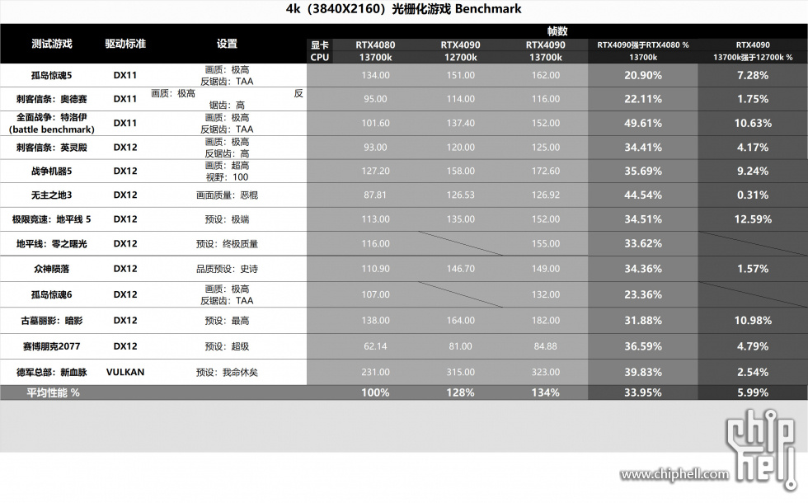Click the '20.90%' percentage cell
This screenshot has width=808, height=503.
pos(642,75)
